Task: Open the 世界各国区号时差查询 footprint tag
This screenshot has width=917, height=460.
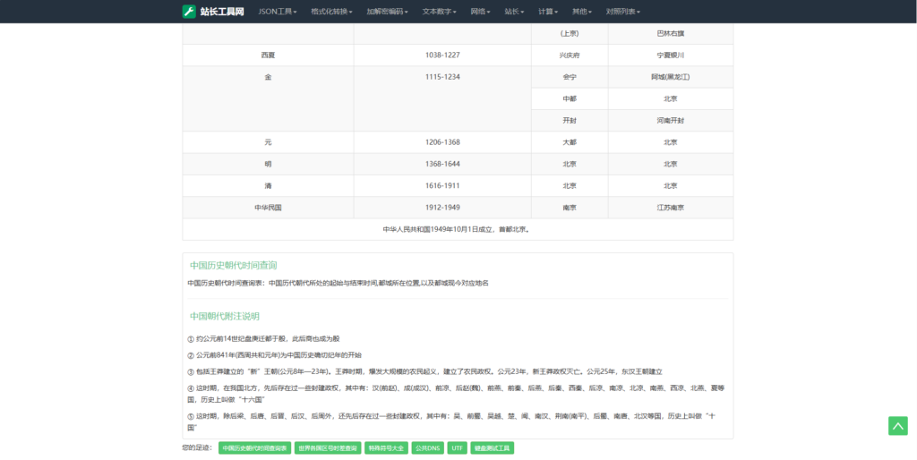Action: click(328, 448)
